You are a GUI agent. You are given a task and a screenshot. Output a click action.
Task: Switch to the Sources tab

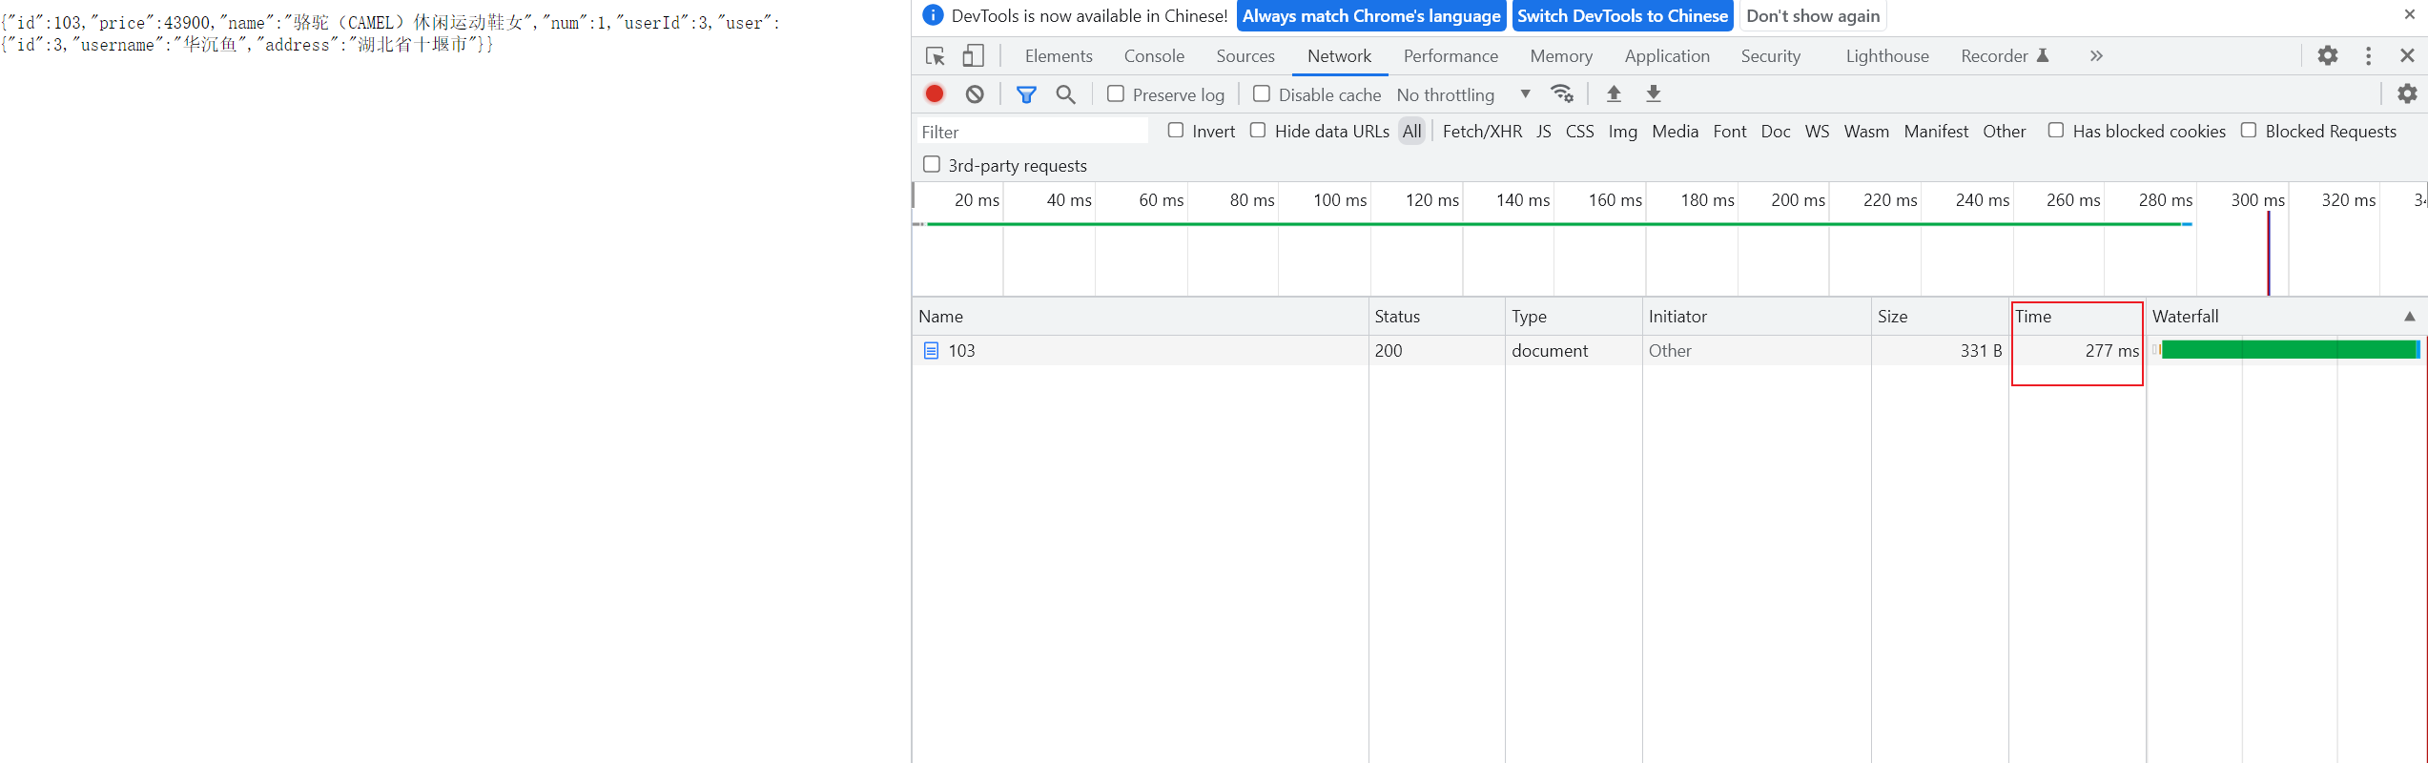pyautogui.click(x=1245, y=56)
